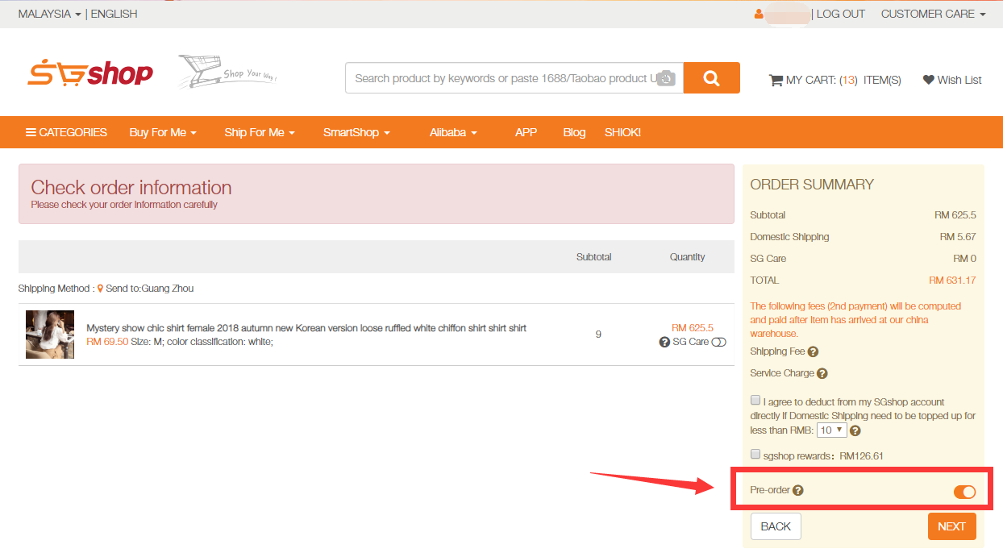Click the item price RM 69.50
The width and height of the screenshot is (1003, 557).
[x=107, y=342]
